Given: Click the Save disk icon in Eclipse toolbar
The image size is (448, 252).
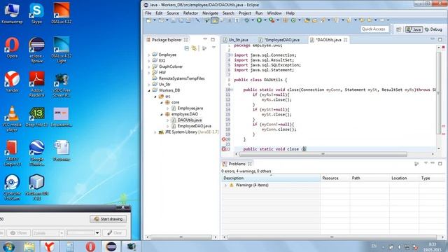Looking at the screenshot, I should tap(174, 20).
